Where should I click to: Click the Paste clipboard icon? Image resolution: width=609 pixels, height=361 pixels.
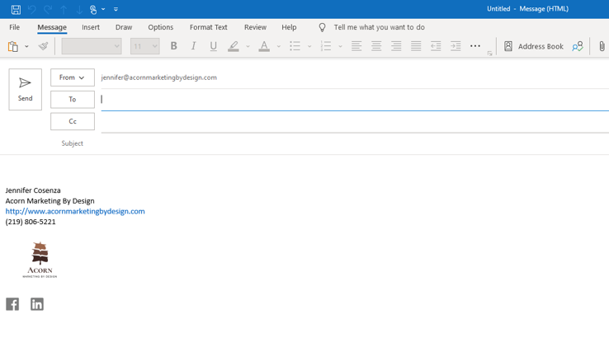click(13, 46)
